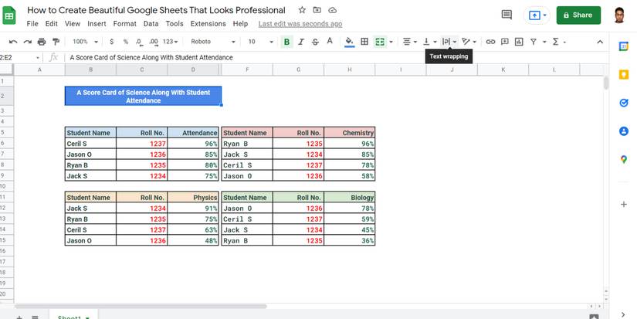This screenshot has height=319, width=637.
Task: Open the Extensions menu
Action: [x=208, y=24]
